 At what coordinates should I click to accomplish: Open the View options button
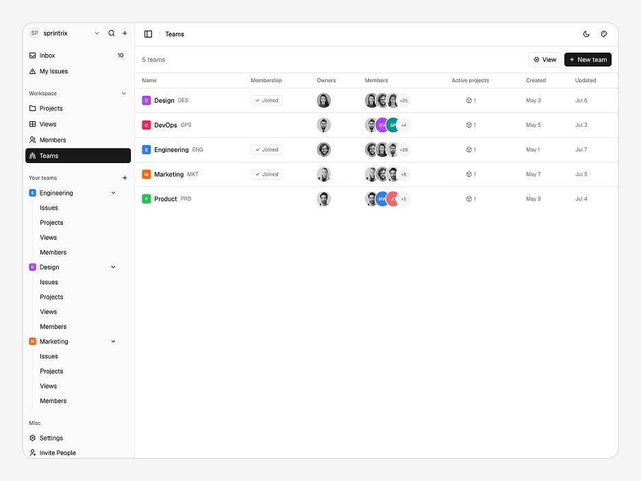(545, 60)
